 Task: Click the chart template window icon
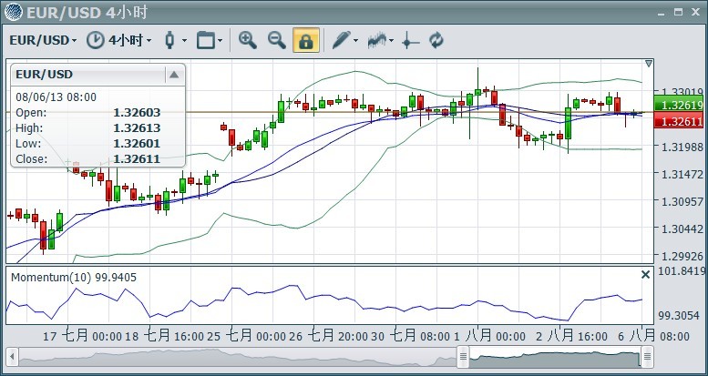tap(205, 41)
